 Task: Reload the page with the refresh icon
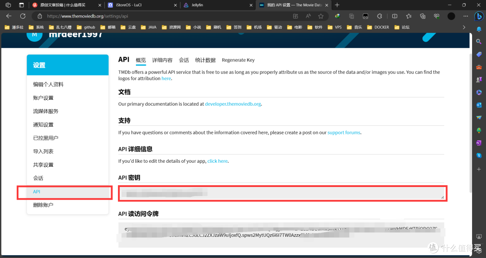tap(22, 16)
